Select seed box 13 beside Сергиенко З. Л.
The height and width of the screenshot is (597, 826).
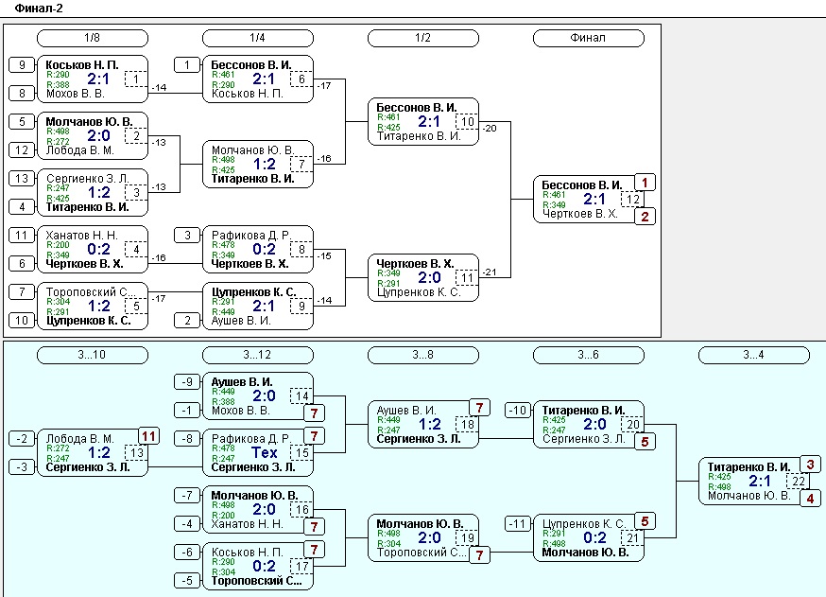[22, 178]
